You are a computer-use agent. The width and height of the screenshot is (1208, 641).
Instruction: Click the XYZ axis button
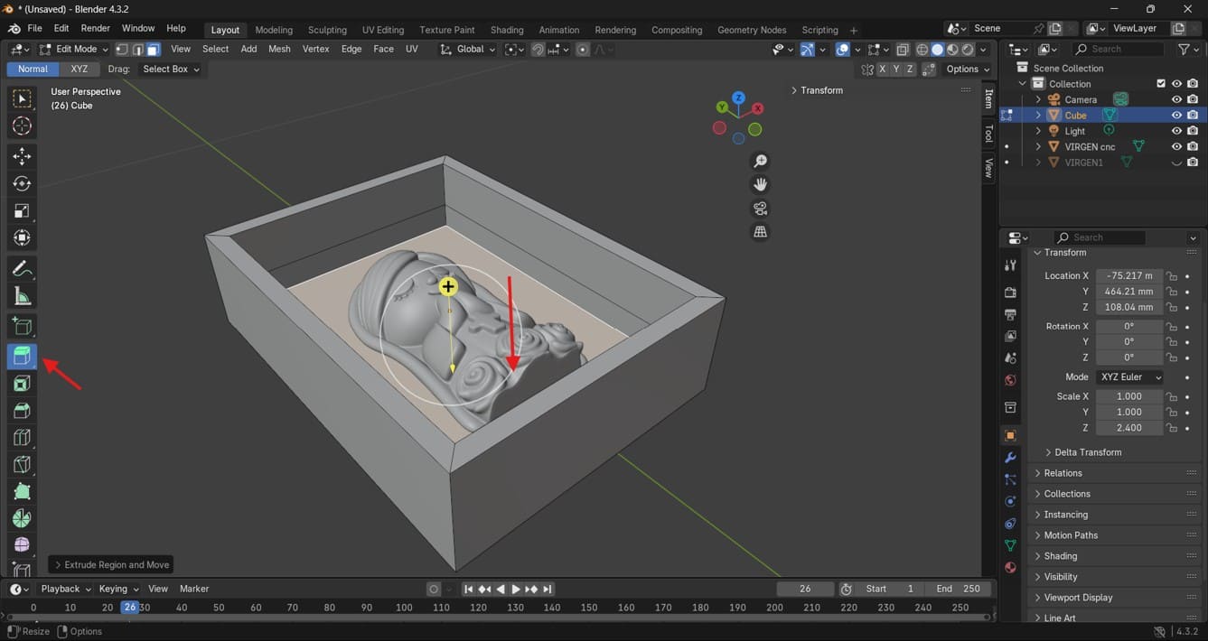pyautogui.click(x=80, y=69)
